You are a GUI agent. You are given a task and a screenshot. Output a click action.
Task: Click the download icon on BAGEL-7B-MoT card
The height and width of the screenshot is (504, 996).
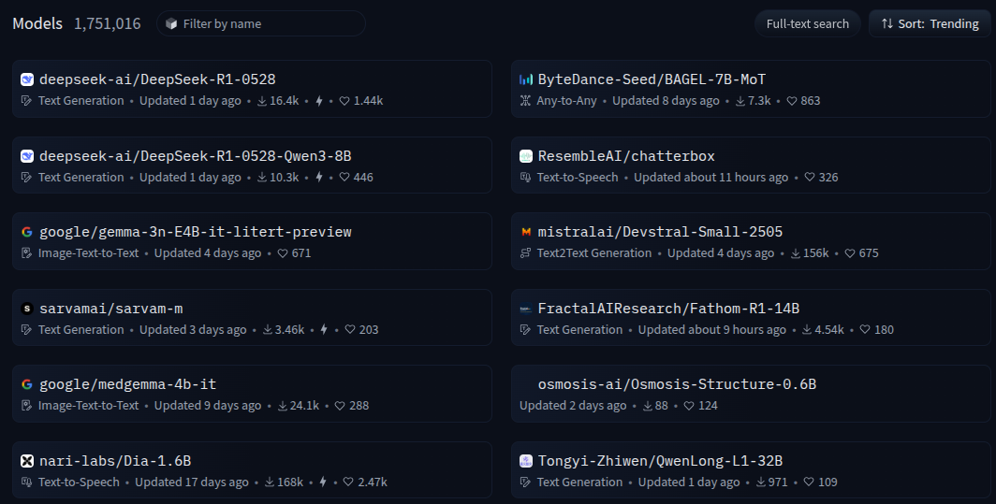(740, 101)
